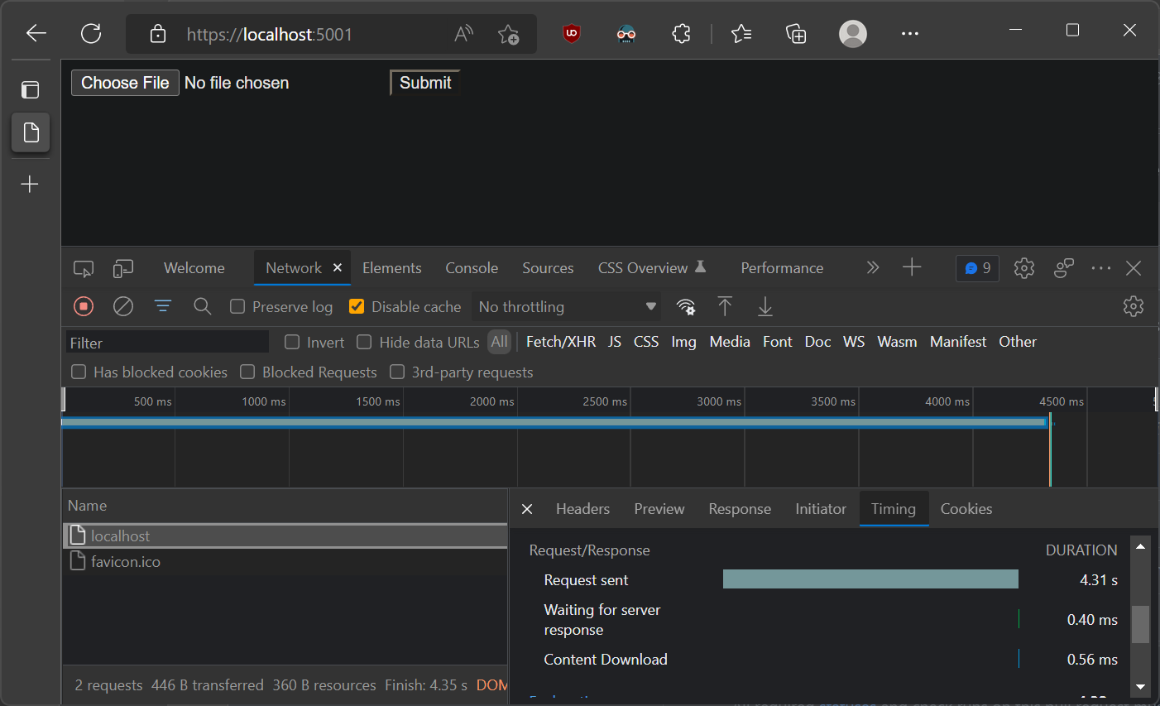Add this page to favorites
The image size is (1160, 706).
click(508, 34)
